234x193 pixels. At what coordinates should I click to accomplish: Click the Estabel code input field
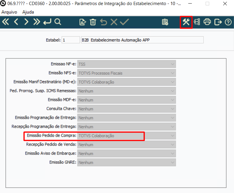point(71,40)
